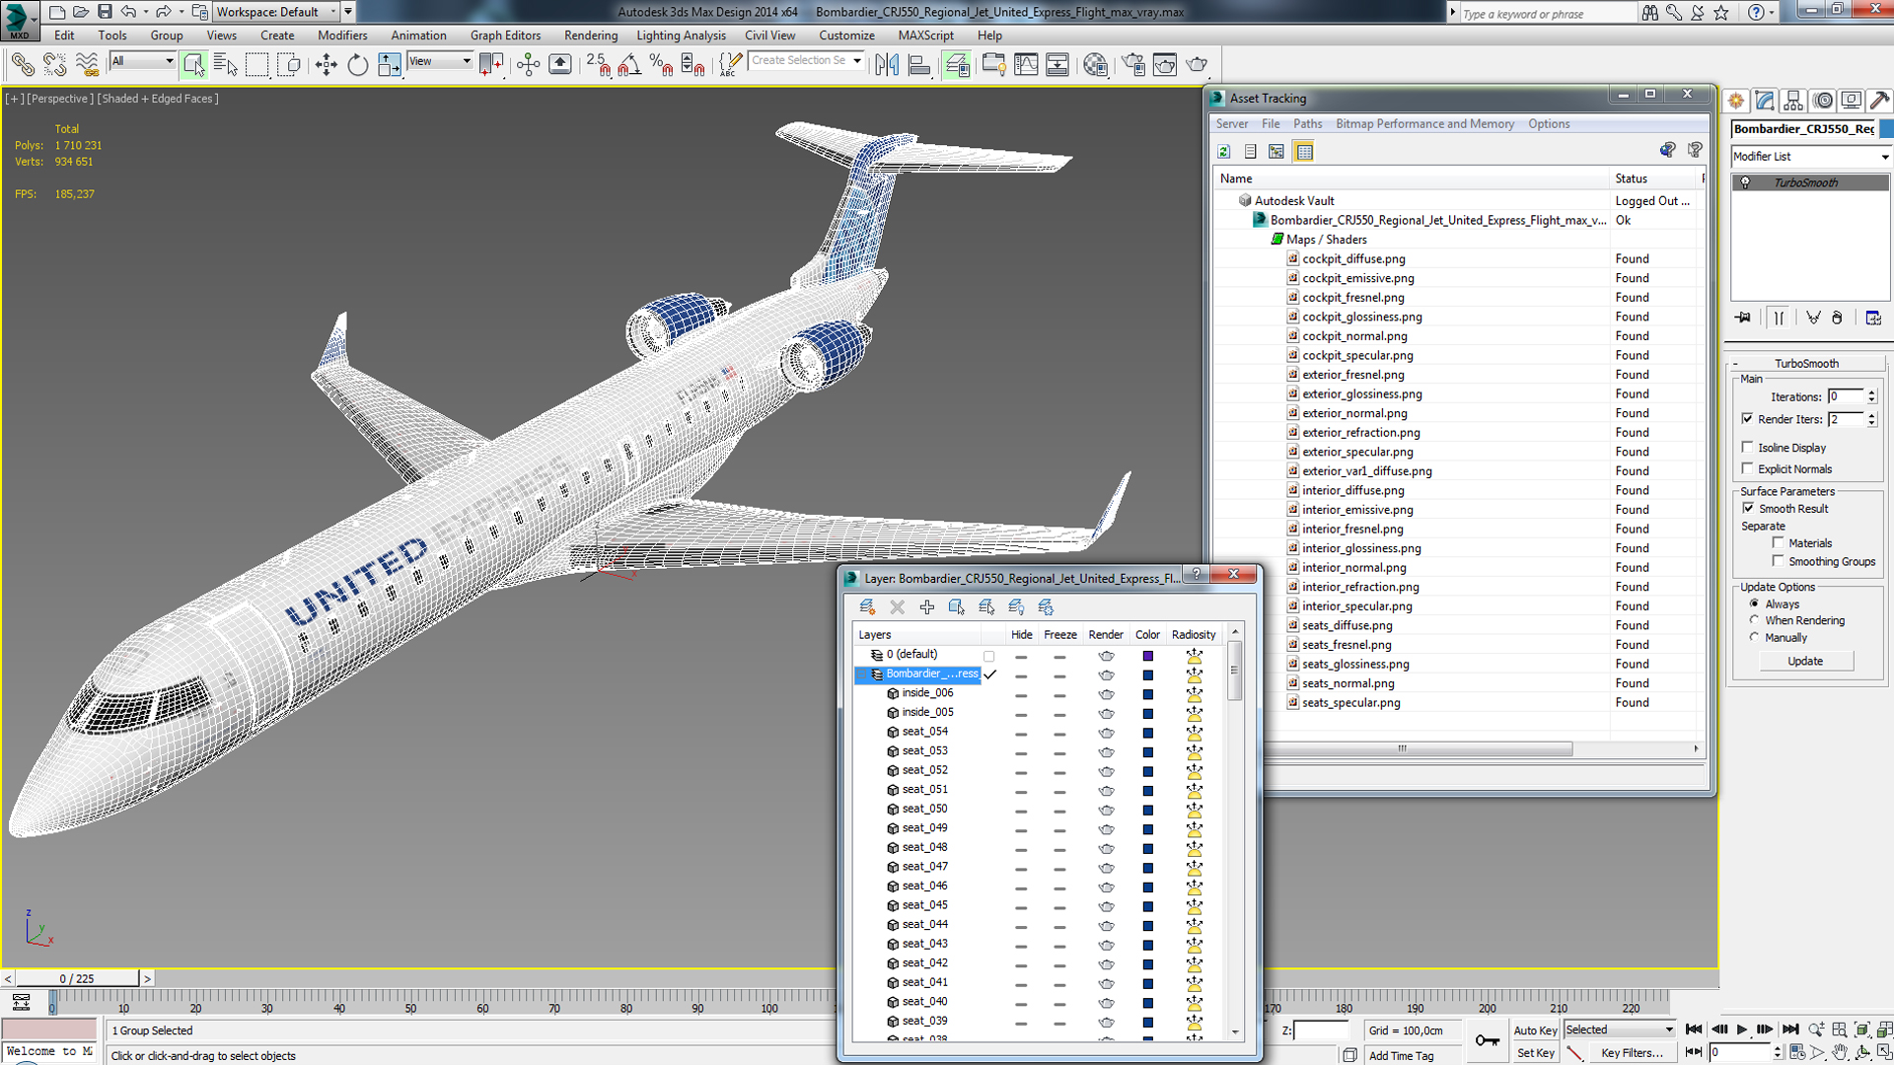This screenshot has width=1894, height=1065.
Task: Toggle the Angle Snap icon
Action: pyautogui.click(x=629, y=65)
